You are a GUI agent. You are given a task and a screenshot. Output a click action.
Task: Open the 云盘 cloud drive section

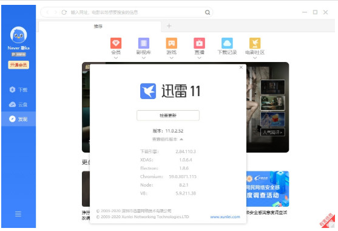coord(19,105)
